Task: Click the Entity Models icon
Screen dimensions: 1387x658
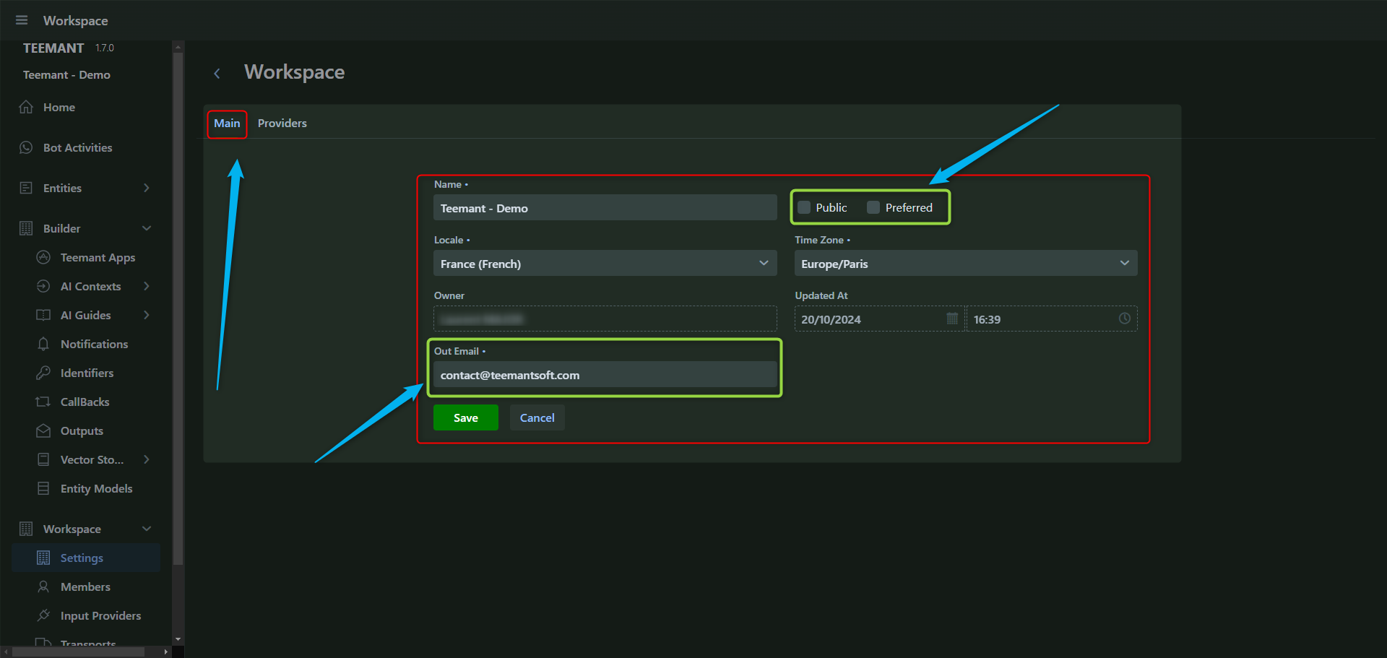Action: [43, 488]
